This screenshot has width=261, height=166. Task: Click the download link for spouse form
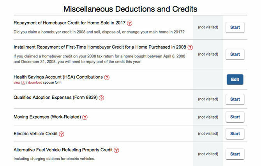coord(35,82)
